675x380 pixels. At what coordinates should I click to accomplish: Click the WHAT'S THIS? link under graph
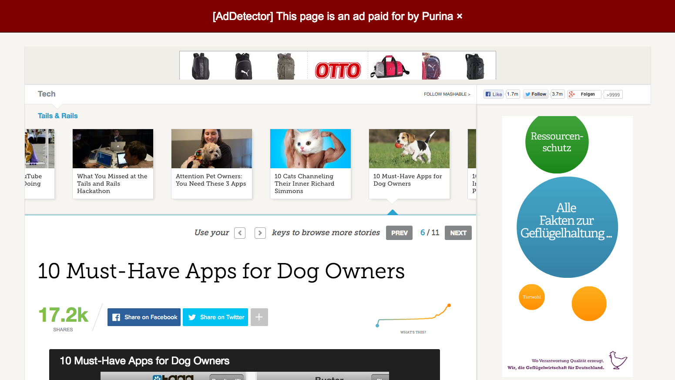[413, 332]
